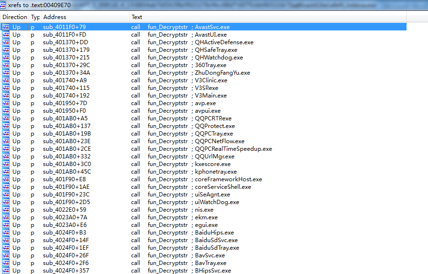Screen dimensions: 428x274
Task: Select the uiWatchDog.exe xref entry
Action: [217, 202]
